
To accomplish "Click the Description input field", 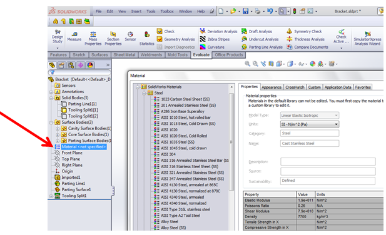I will point(328,162).
